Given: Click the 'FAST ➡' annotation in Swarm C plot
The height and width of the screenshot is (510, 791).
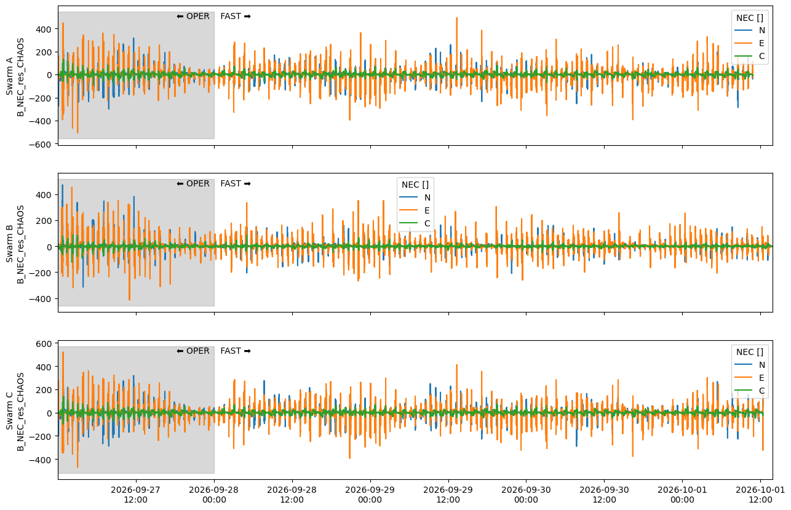Looking at the screenshot, I should [x=236, y=351].
